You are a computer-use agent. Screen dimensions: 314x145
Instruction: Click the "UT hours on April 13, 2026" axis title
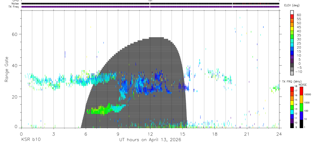point(150,140)
